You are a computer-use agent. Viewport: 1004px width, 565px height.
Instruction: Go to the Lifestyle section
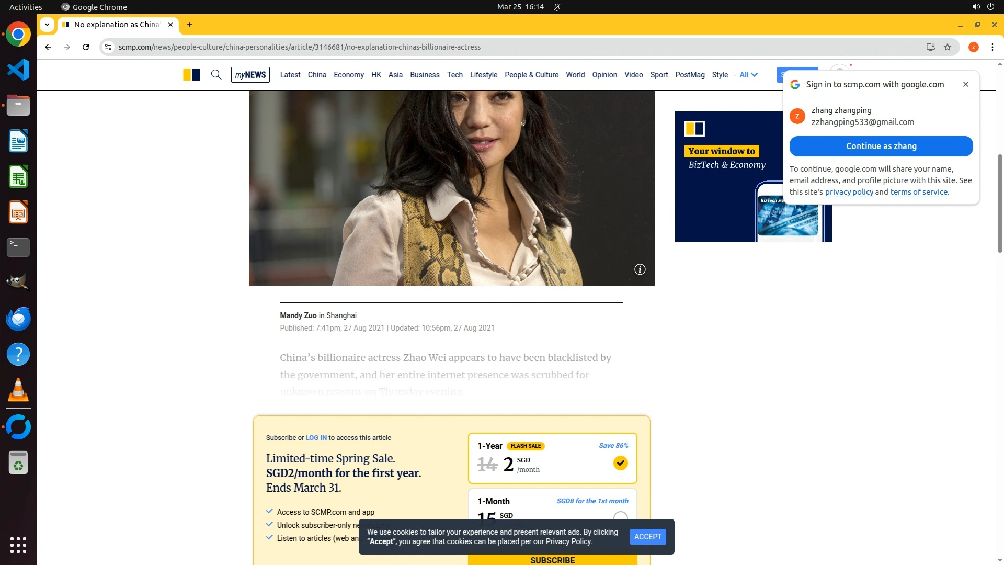[x=483, y=75]
